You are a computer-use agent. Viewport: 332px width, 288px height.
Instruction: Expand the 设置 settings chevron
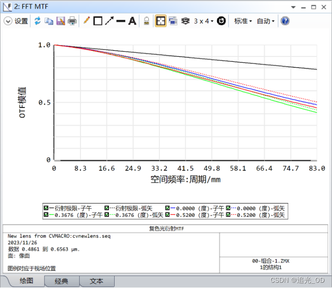(8, 21)
